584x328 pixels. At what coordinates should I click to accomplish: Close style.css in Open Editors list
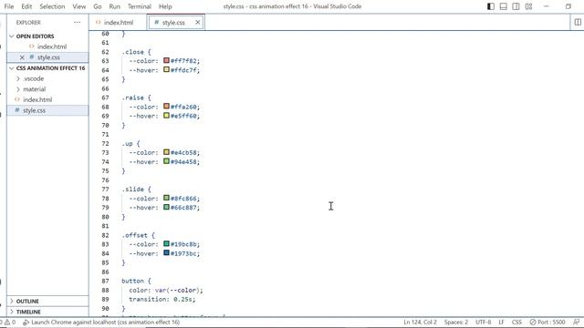point(22,57)
